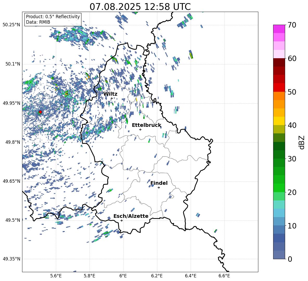The width and height of the screenshot is (308, 281).
Task: Click the colorbar label 50
Action: pos(292,92)
